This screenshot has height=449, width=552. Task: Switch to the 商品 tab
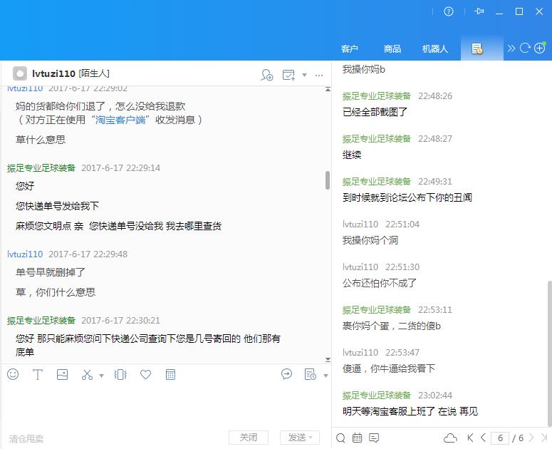click(x=392, y=48)
